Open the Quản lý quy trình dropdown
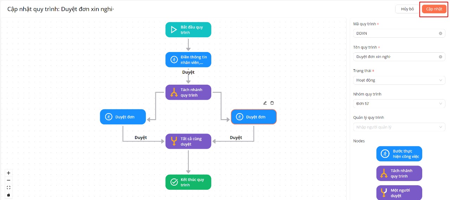This screenshot has height=200, width=450. click(399, 127)
